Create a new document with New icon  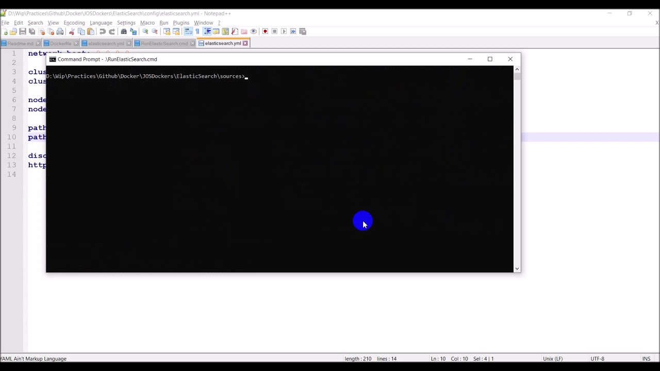coord(5,31)
